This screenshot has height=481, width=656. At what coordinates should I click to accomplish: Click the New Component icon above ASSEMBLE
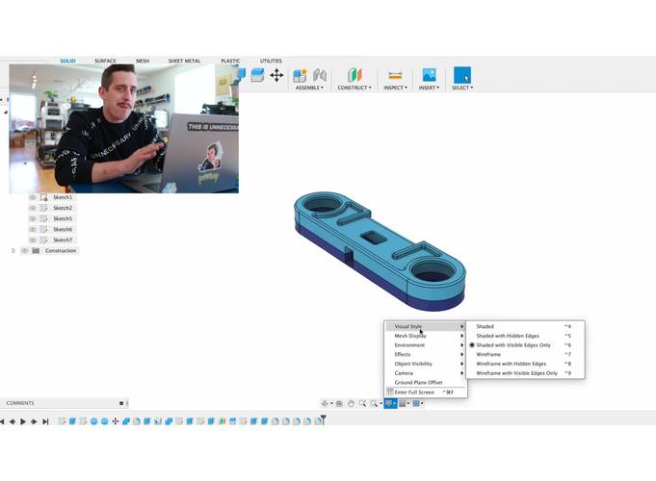[x=300, y=76]
